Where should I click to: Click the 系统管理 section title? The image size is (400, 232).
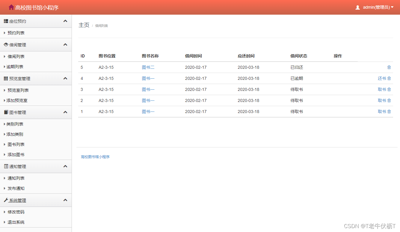pos(18,200)
